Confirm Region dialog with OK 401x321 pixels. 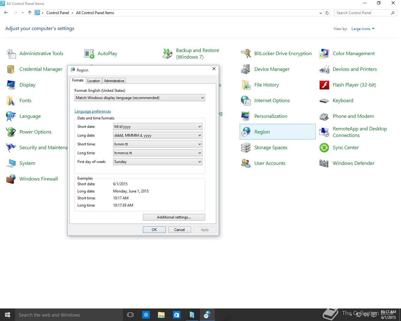tap(154, 230)
